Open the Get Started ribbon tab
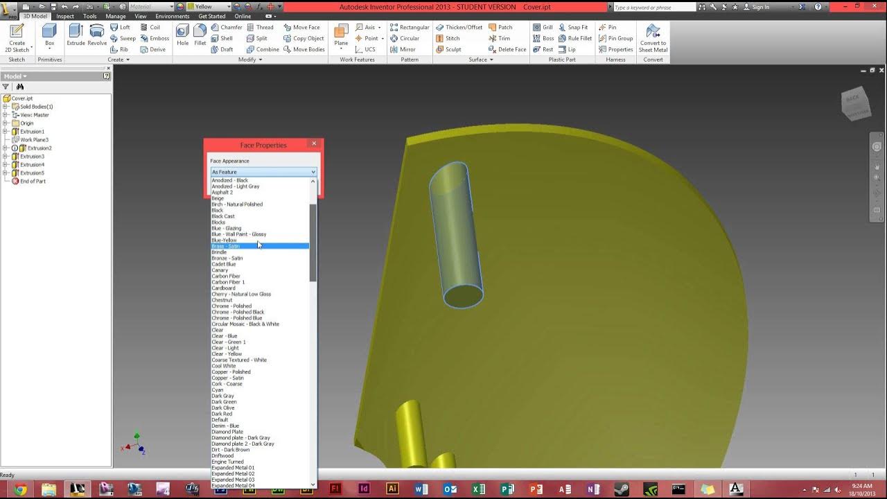Viewport: 887px width, 499px height. click(x=212, y=16)
